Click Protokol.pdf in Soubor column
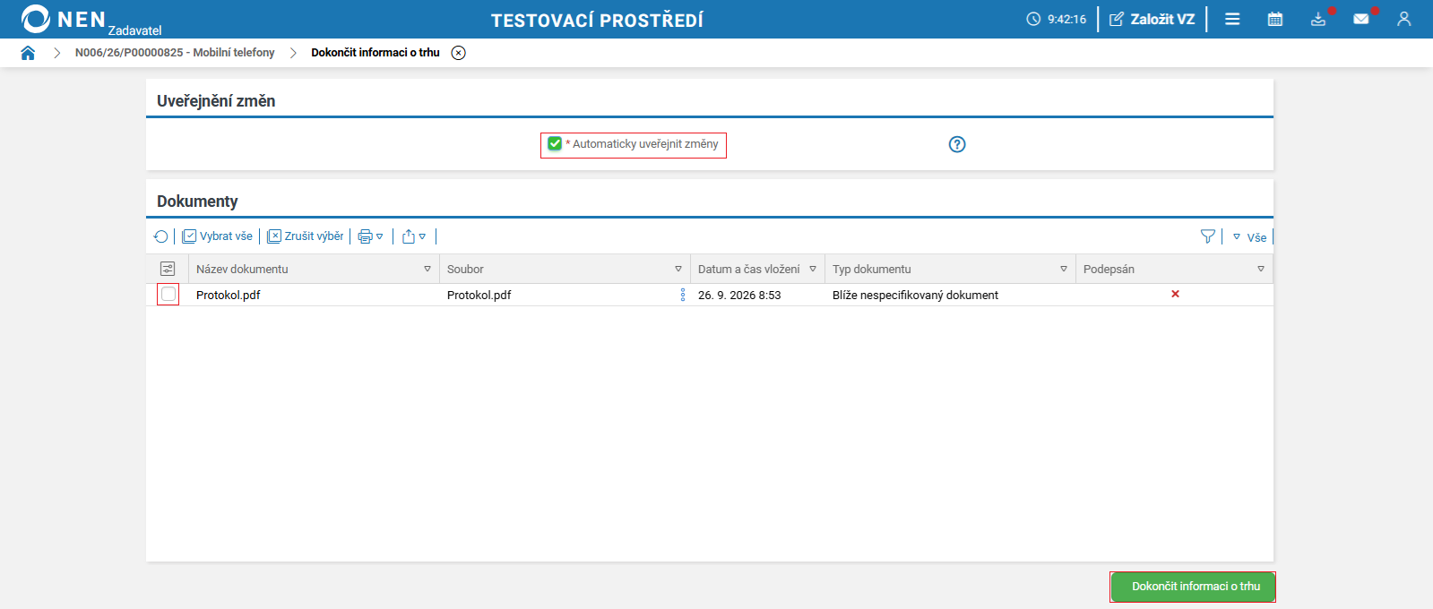Viewport: 1433px width, 609px height. pos(479,295)
